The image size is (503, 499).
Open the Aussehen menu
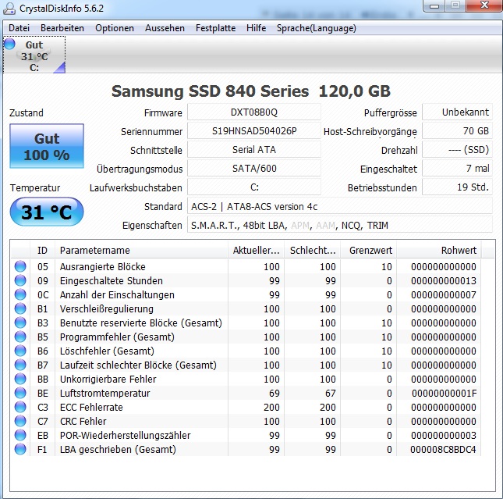165,28
